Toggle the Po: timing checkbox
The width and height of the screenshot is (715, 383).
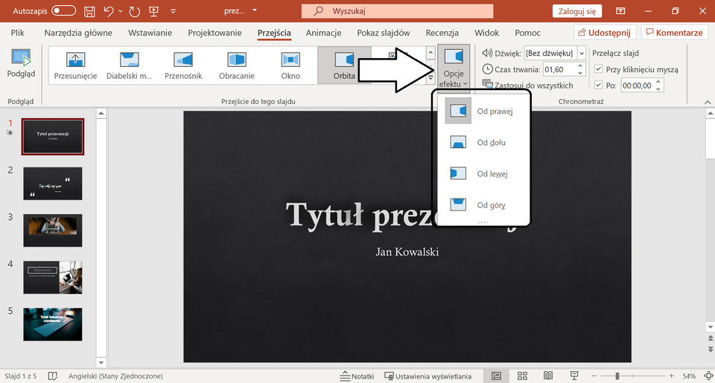598,86
